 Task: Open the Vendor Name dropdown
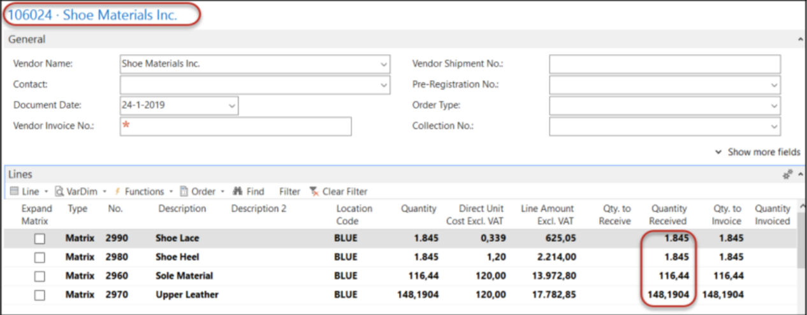[383, 64]
